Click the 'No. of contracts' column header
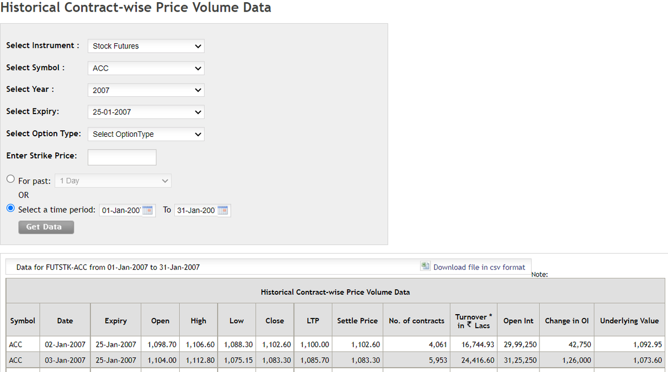Screen dimensions: 668x372 [x=416, y=321]
